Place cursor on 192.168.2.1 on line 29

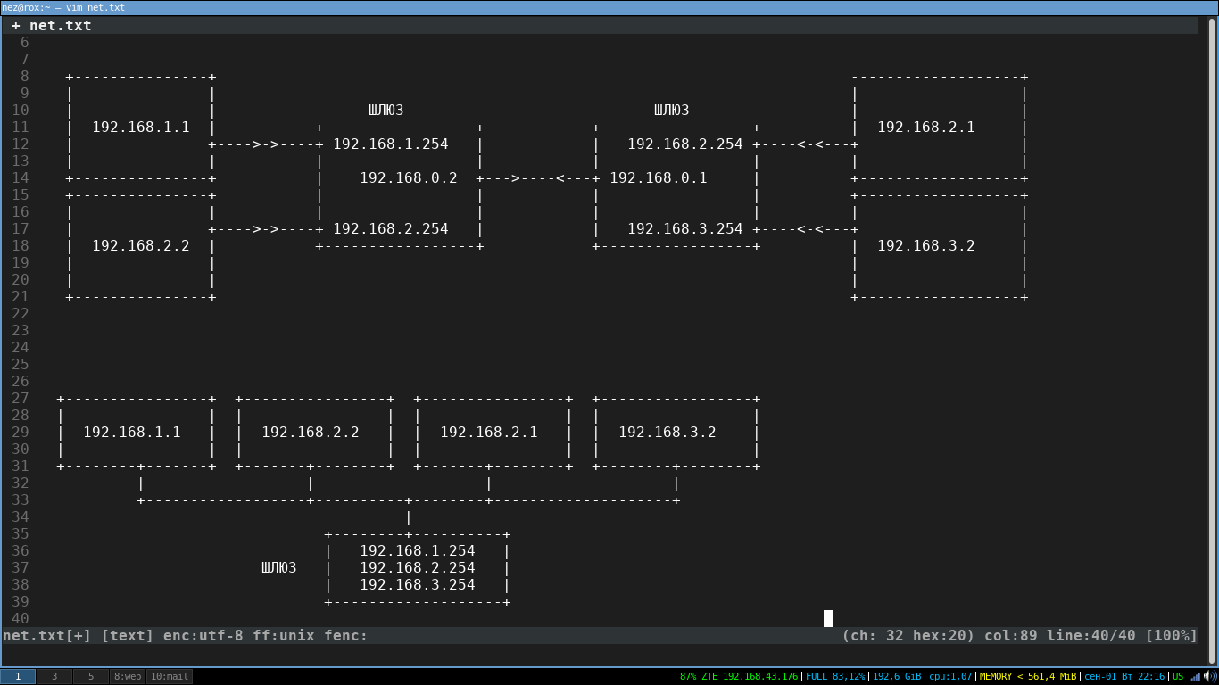pyautogui.click(x=489, y=432)
